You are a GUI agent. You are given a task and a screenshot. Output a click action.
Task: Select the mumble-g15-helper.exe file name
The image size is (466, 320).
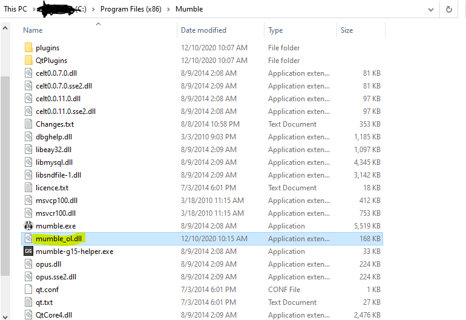(x=74, y=252)
